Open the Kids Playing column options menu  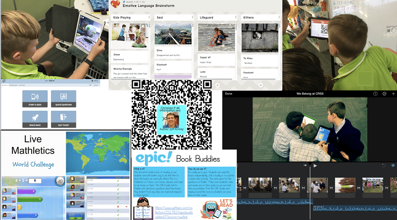[148, 17]
